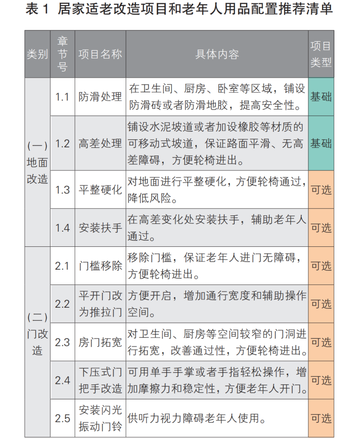
Task: Click the 具体内容 column header
Action: pyautogui.click(x=217, y=54)
